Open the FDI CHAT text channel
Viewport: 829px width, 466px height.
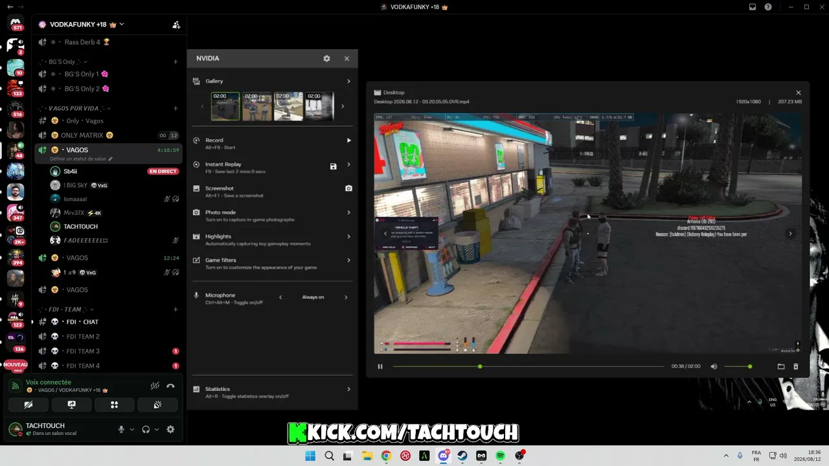coord(109,322)
